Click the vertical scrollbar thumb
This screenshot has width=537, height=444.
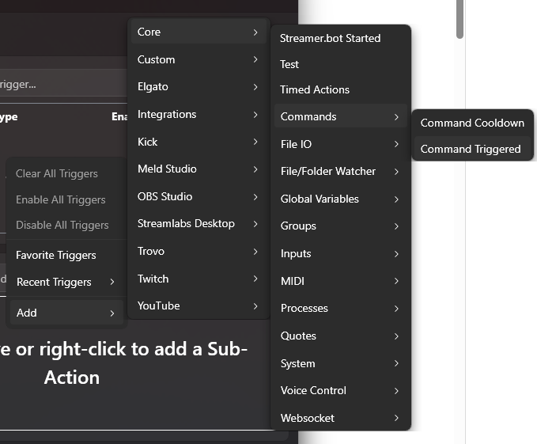(460, 19)
